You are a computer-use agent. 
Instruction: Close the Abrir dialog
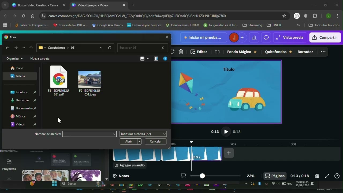[x=167, y=37]
